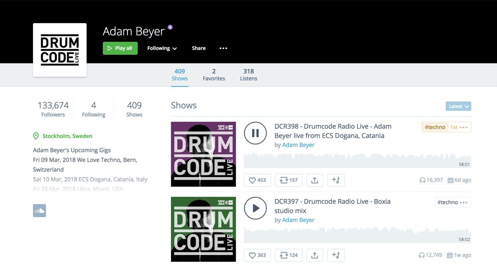Add DCR397 to a playlist
The height and width of the screenshot is (265, 497).
336,255
